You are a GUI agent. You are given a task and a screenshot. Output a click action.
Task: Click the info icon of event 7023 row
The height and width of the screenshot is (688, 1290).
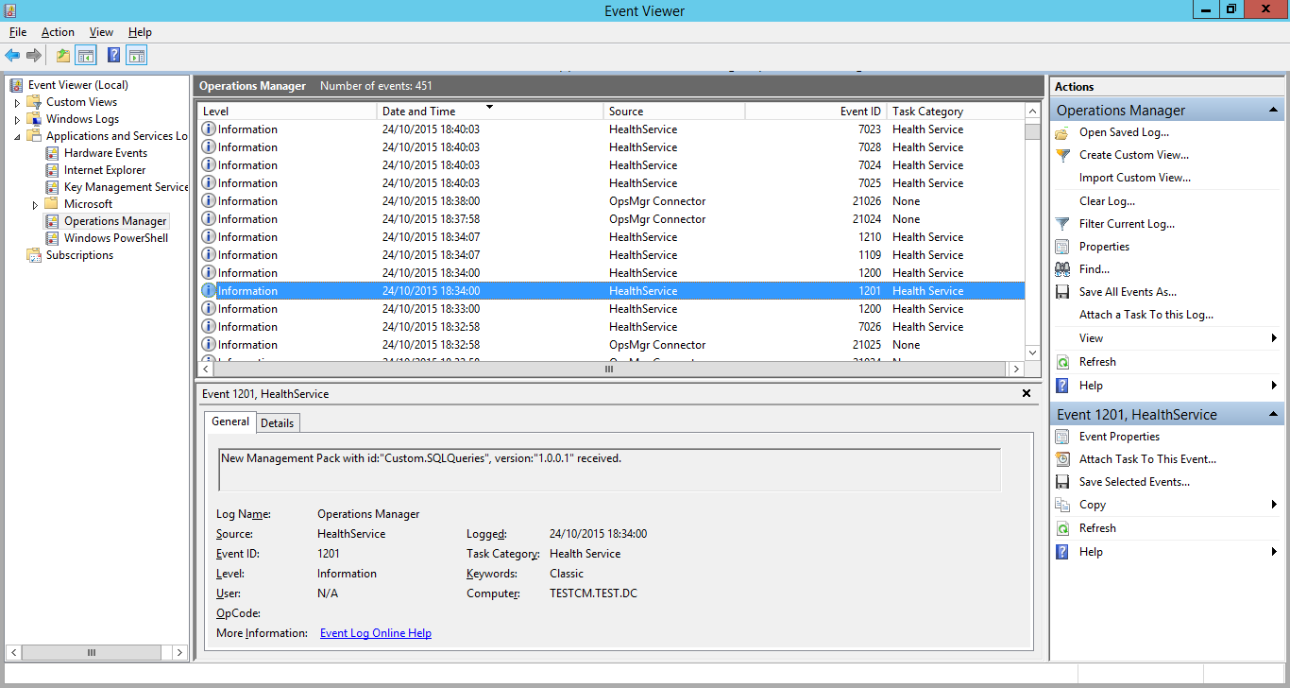(209, 129)
